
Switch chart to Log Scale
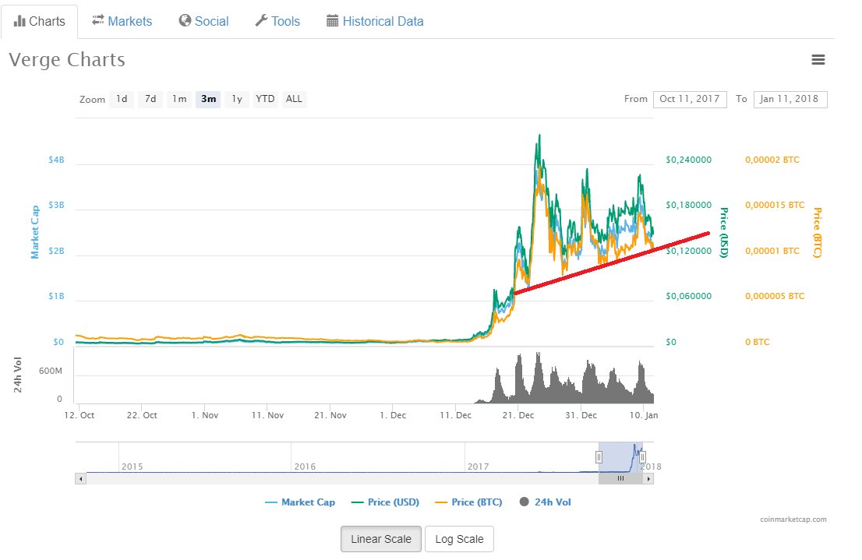459,539
